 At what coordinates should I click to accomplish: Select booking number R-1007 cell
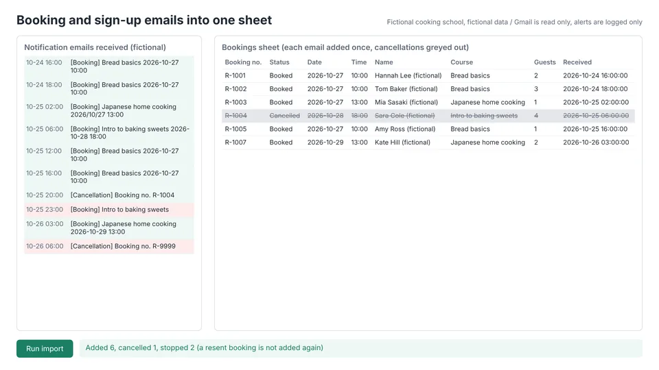point(235,143)
